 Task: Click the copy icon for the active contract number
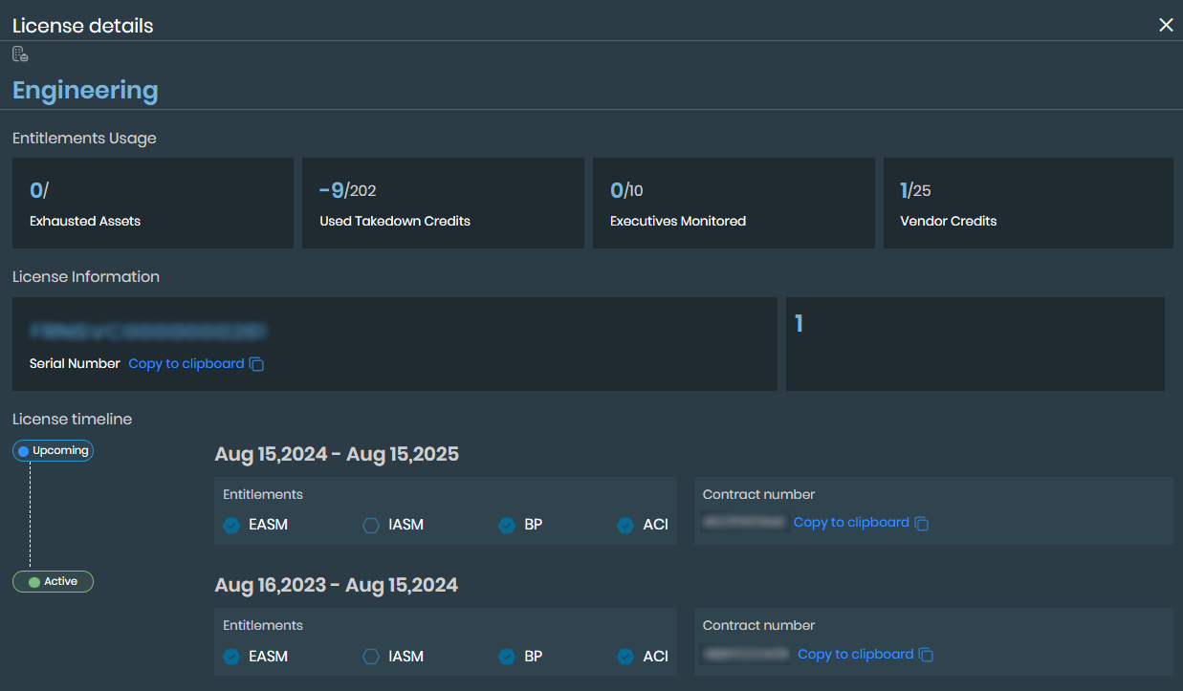925,654
